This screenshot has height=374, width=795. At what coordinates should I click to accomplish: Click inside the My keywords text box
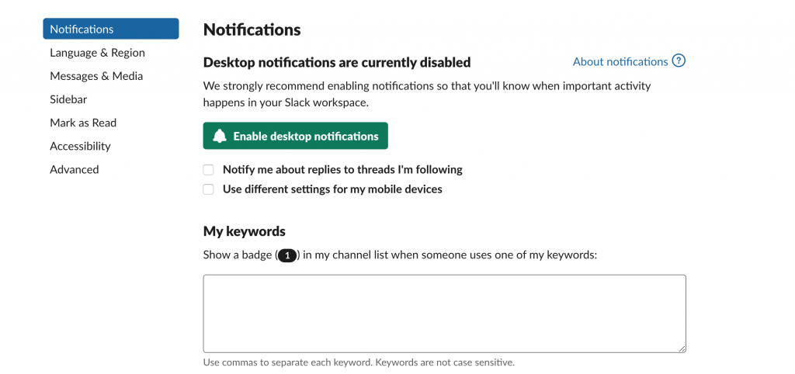pos(444,313)
